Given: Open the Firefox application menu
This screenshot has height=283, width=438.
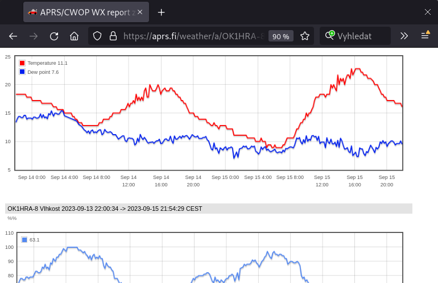Looking at the screenshot, I should point(425,36).
